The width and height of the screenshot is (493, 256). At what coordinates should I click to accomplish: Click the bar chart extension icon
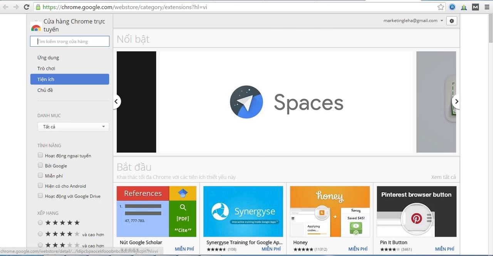click(464, 7)
